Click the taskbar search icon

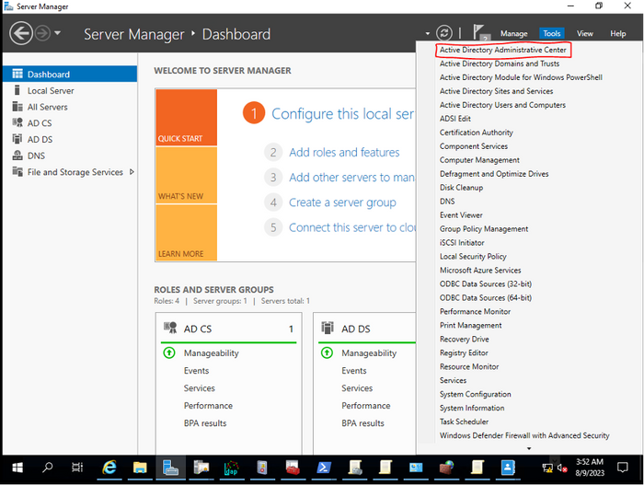[x=48, y=468]
